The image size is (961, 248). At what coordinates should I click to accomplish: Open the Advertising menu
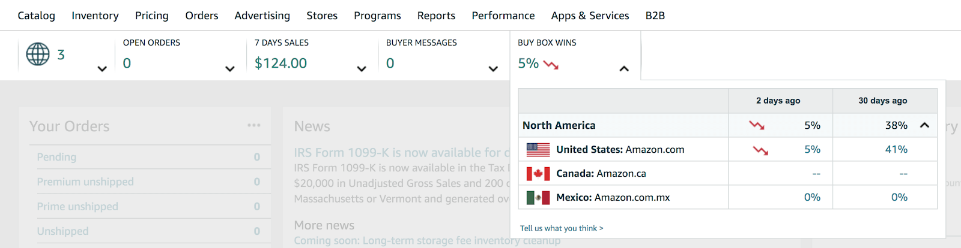pos(262,16)
